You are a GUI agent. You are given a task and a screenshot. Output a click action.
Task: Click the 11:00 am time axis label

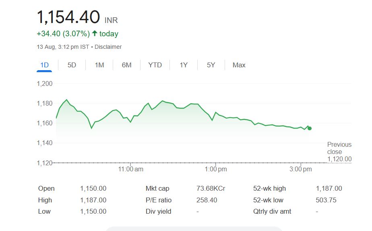tap(131, 169)
